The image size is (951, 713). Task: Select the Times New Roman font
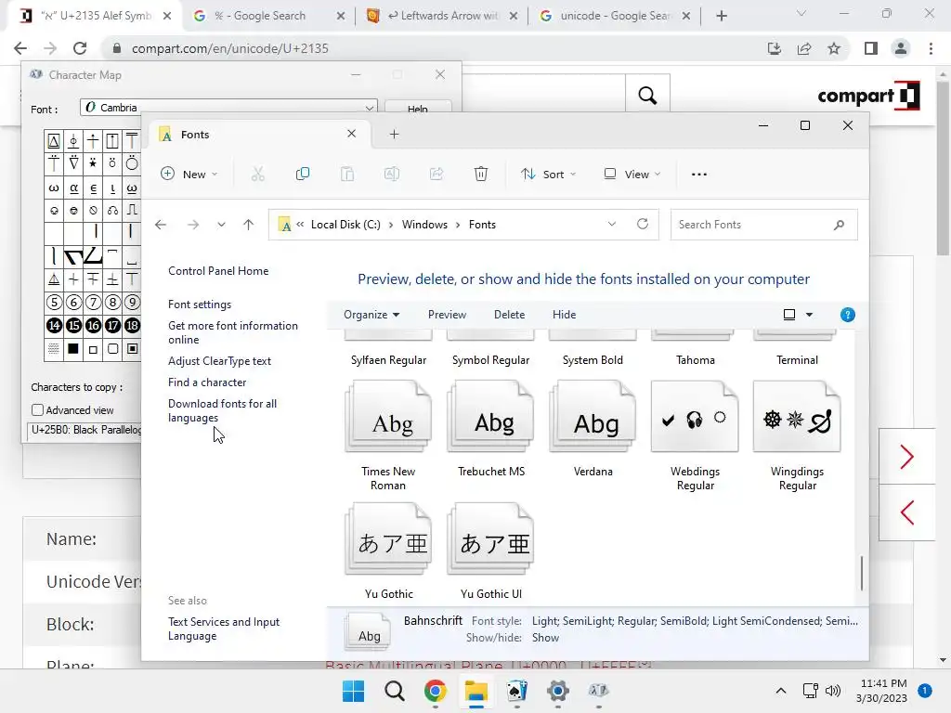coord(388,435)
